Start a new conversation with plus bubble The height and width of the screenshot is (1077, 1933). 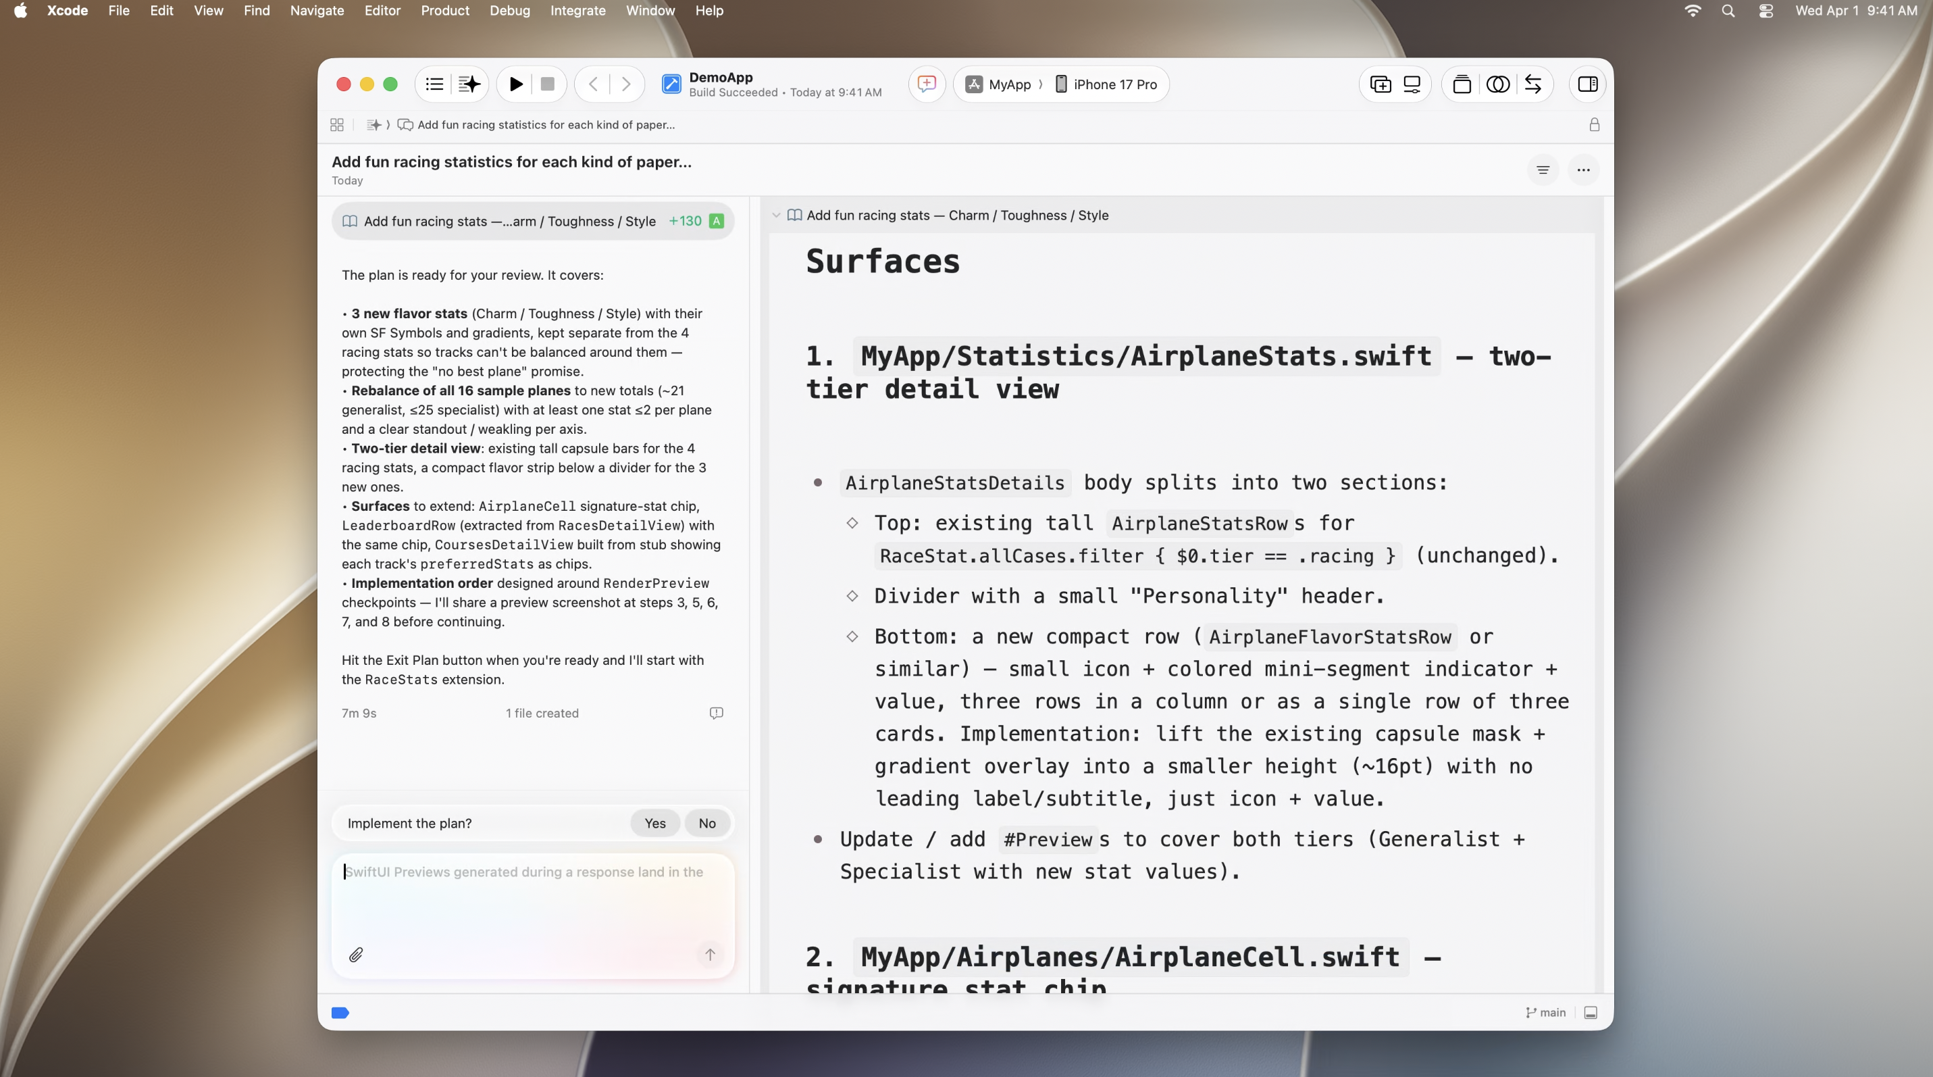(x=927, y=84)
